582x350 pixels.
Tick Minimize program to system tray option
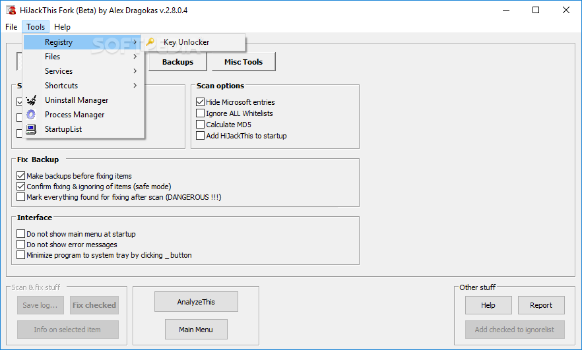(21, 255)
